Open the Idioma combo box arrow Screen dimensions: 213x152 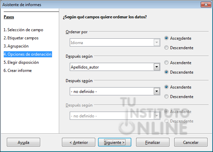(157, 42)
